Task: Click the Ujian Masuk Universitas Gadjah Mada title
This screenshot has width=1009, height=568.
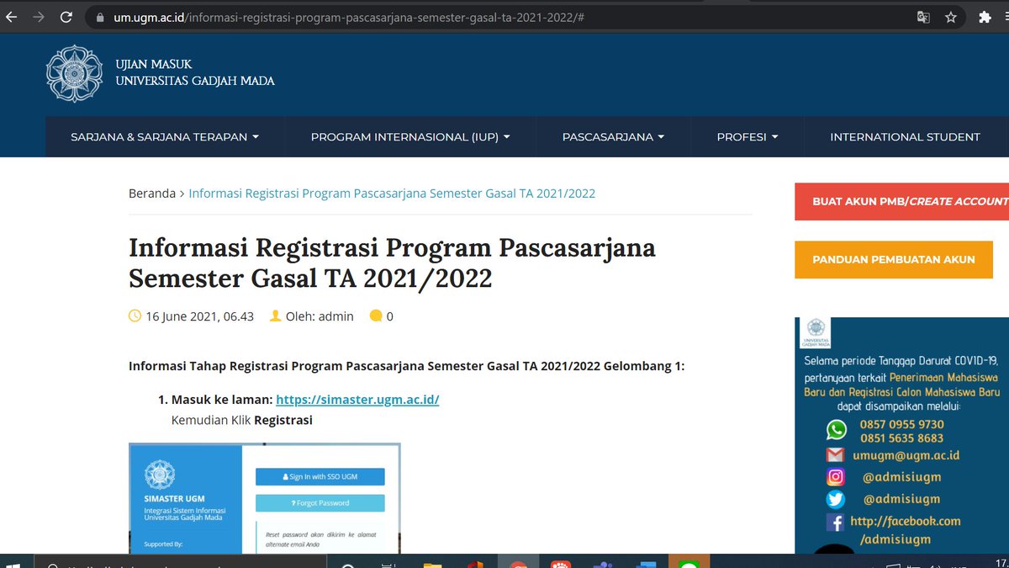Action: coord(195,72)
